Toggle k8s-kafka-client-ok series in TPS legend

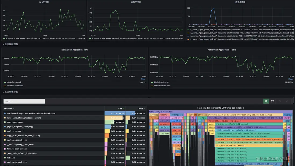click(13, 82)
